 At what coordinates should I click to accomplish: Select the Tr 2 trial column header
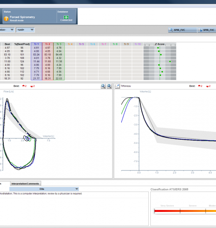point(48,44)
